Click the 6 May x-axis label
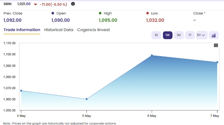224x125 pixels. [x=152, y=116]
